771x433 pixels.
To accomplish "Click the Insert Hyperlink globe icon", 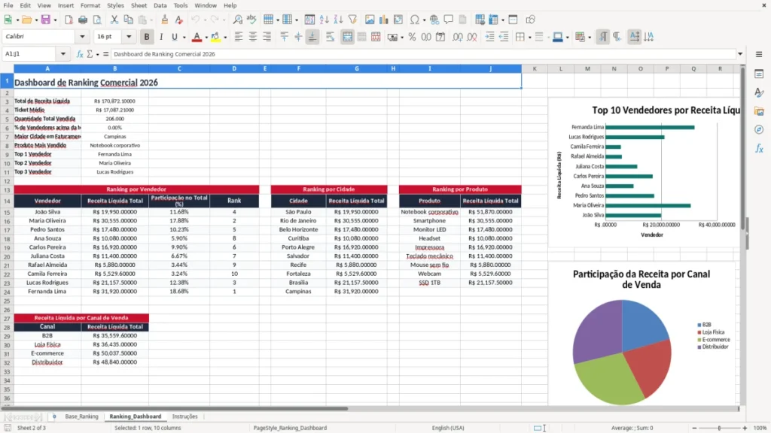I will click(x=434, y=20).
